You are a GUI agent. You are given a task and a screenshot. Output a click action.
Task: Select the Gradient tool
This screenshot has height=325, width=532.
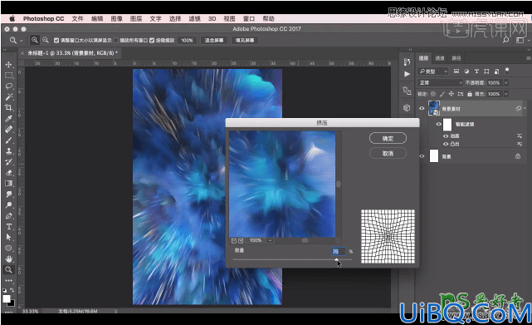click(9, 184)
